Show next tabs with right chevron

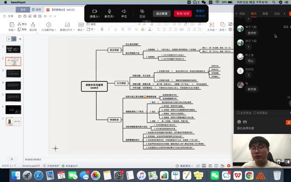(x=284, y=14)
